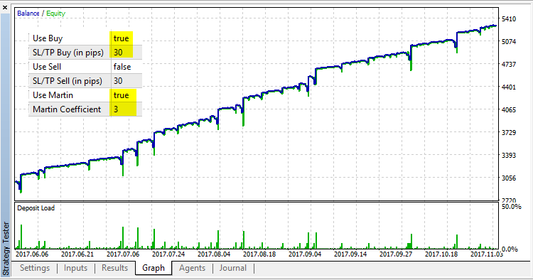Close the Strategy Tester panel
The width and height of the screenshot is (533, 280).
click(x=5, y=7)
